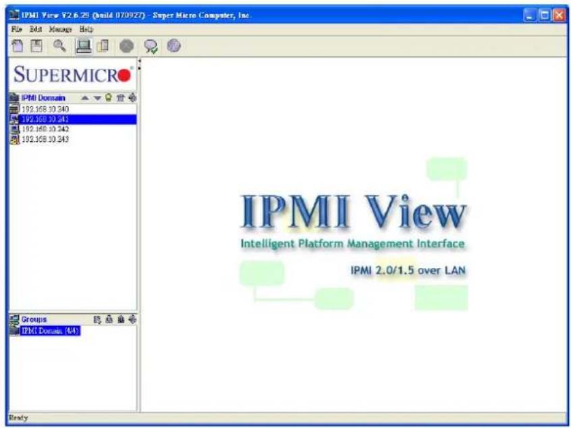Open the Edit menu

tap(36, 29)
